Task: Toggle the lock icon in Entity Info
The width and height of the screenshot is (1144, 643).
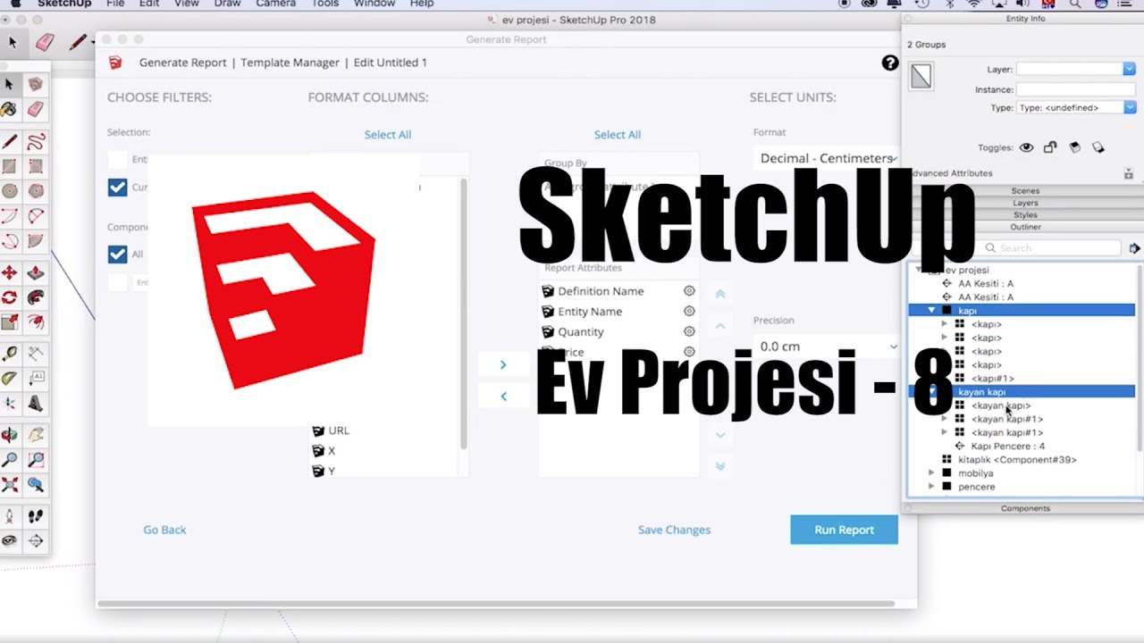Action: pos(1050,147)
